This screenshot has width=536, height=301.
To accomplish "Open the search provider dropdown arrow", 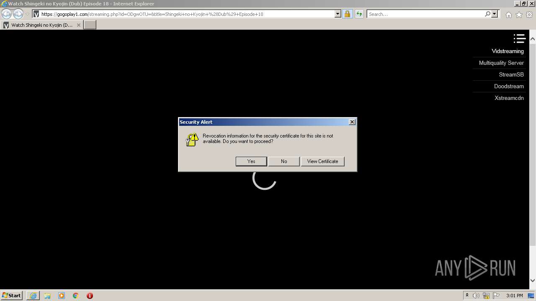I will [x=495, y=14].
